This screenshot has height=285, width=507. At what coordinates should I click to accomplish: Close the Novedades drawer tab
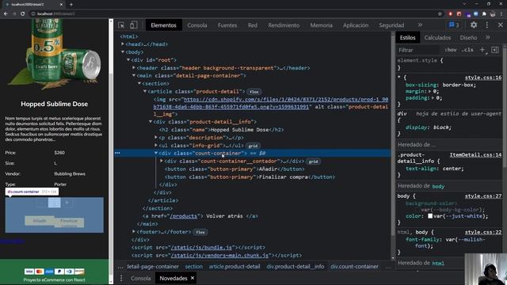coord(193,278)
